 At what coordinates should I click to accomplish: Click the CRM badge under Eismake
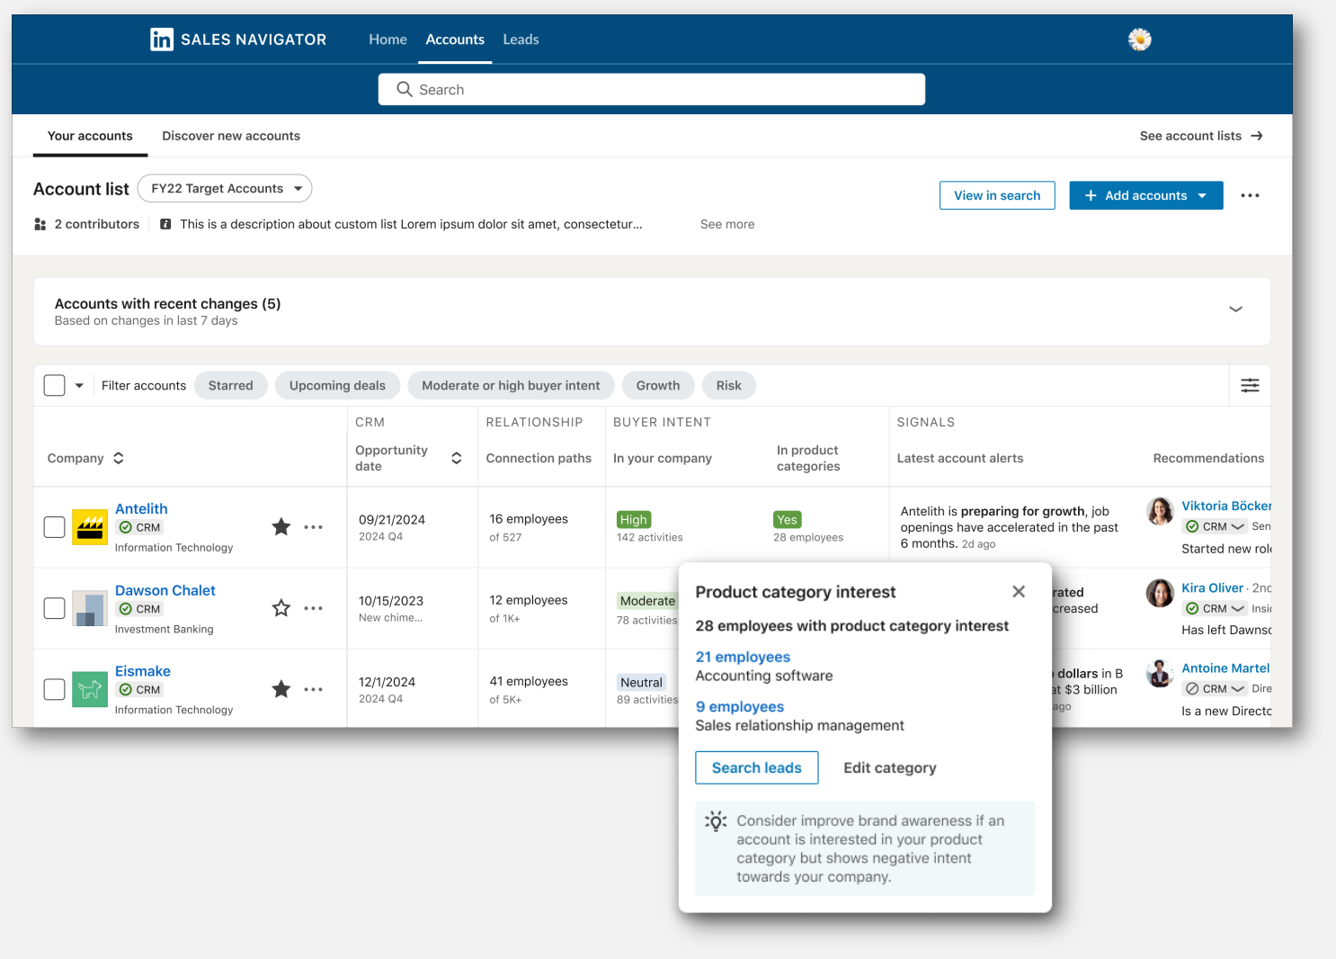[x=139, y=689]
